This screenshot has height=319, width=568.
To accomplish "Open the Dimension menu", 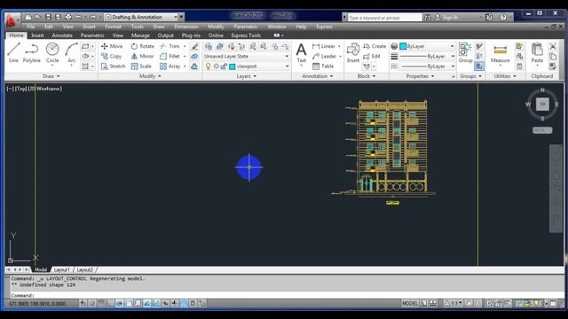I will pos(186,27).
